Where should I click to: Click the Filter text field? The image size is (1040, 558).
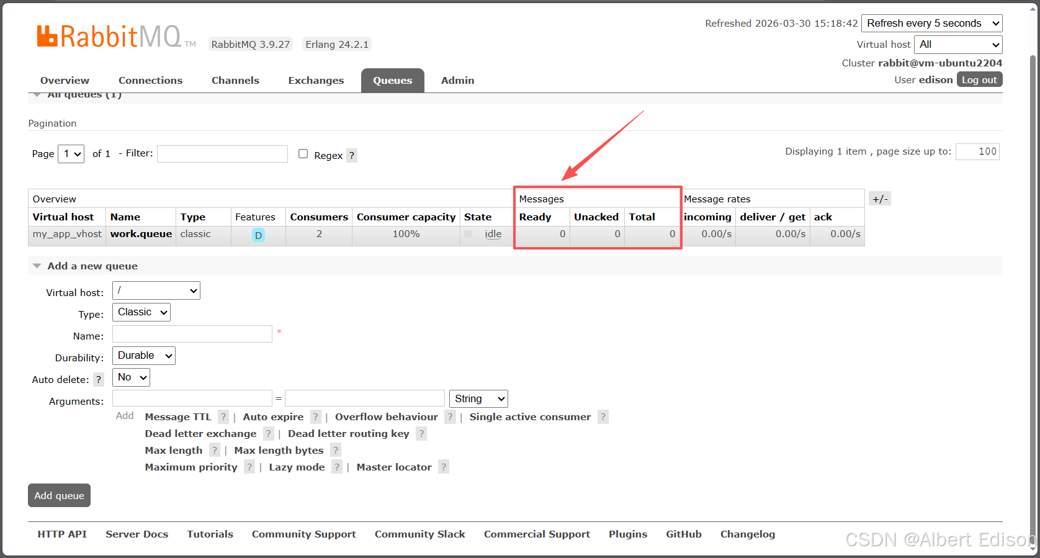pyautogui.click(x=222, y=154)
